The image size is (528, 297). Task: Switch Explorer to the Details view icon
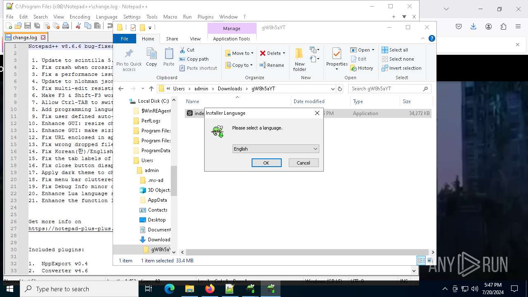(421, 260)
